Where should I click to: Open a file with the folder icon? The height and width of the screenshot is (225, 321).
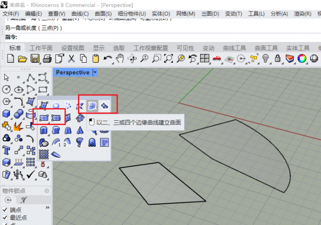click(22, 58)
